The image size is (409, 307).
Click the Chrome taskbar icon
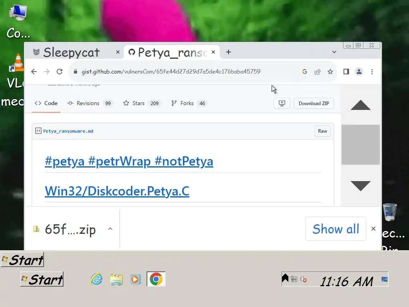click(156, 279)
